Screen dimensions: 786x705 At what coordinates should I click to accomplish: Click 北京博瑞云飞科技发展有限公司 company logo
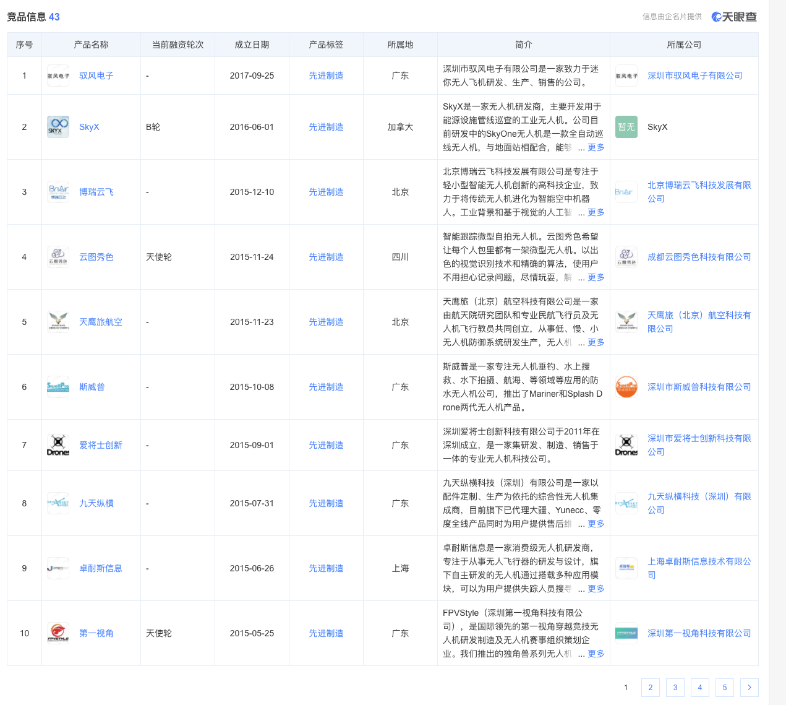[626, 192]
